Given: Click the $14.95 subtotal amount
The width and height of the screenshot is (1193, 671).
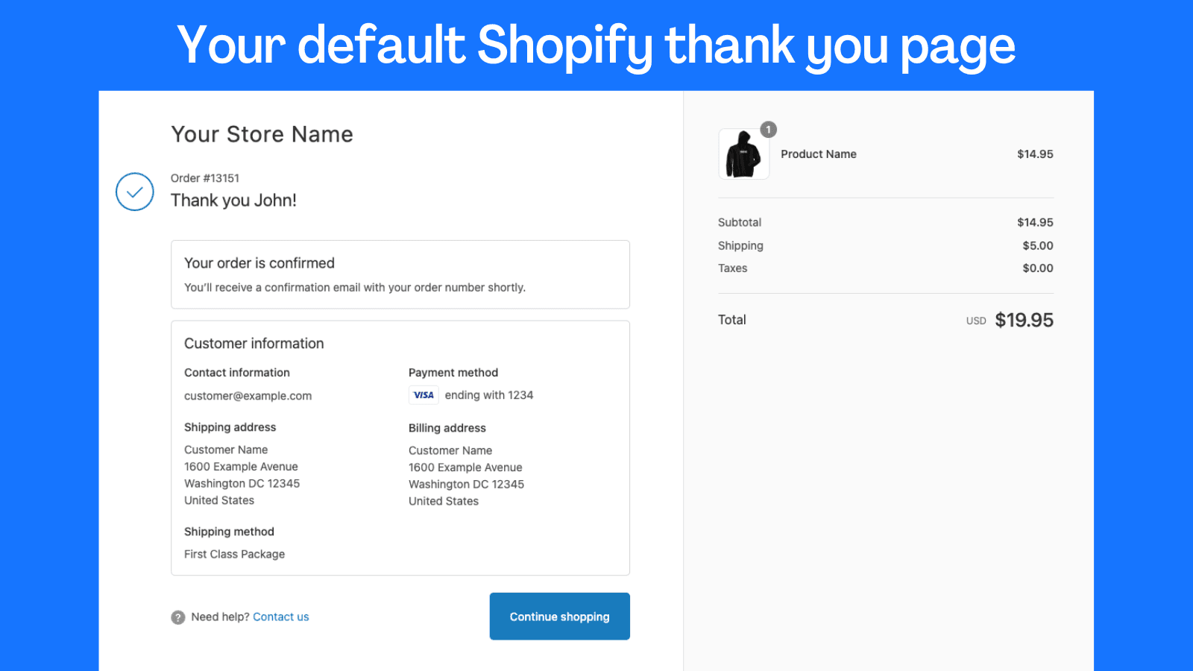Looking at the screenshot, I should coord(1035,222).
